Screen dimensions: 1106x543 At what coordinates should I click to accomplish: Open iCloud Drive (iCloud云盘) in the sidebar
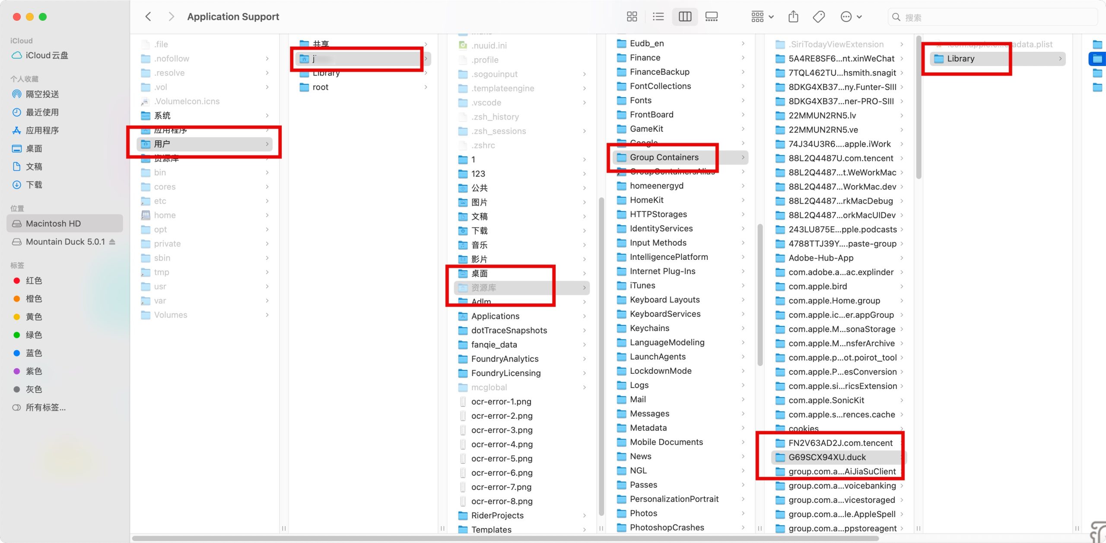click(x=47, y=55)
